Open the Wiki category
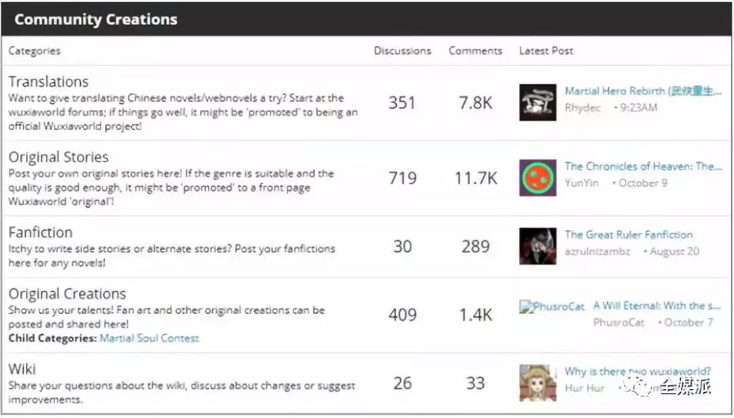This screenshot has width=734, height=418. [x=22, y=369]
